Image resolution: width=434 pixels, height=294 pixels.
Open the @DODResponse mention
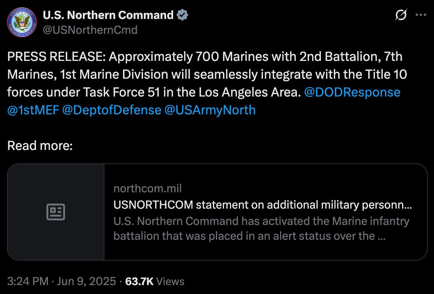pyautogui.click(x=352, y=92)
